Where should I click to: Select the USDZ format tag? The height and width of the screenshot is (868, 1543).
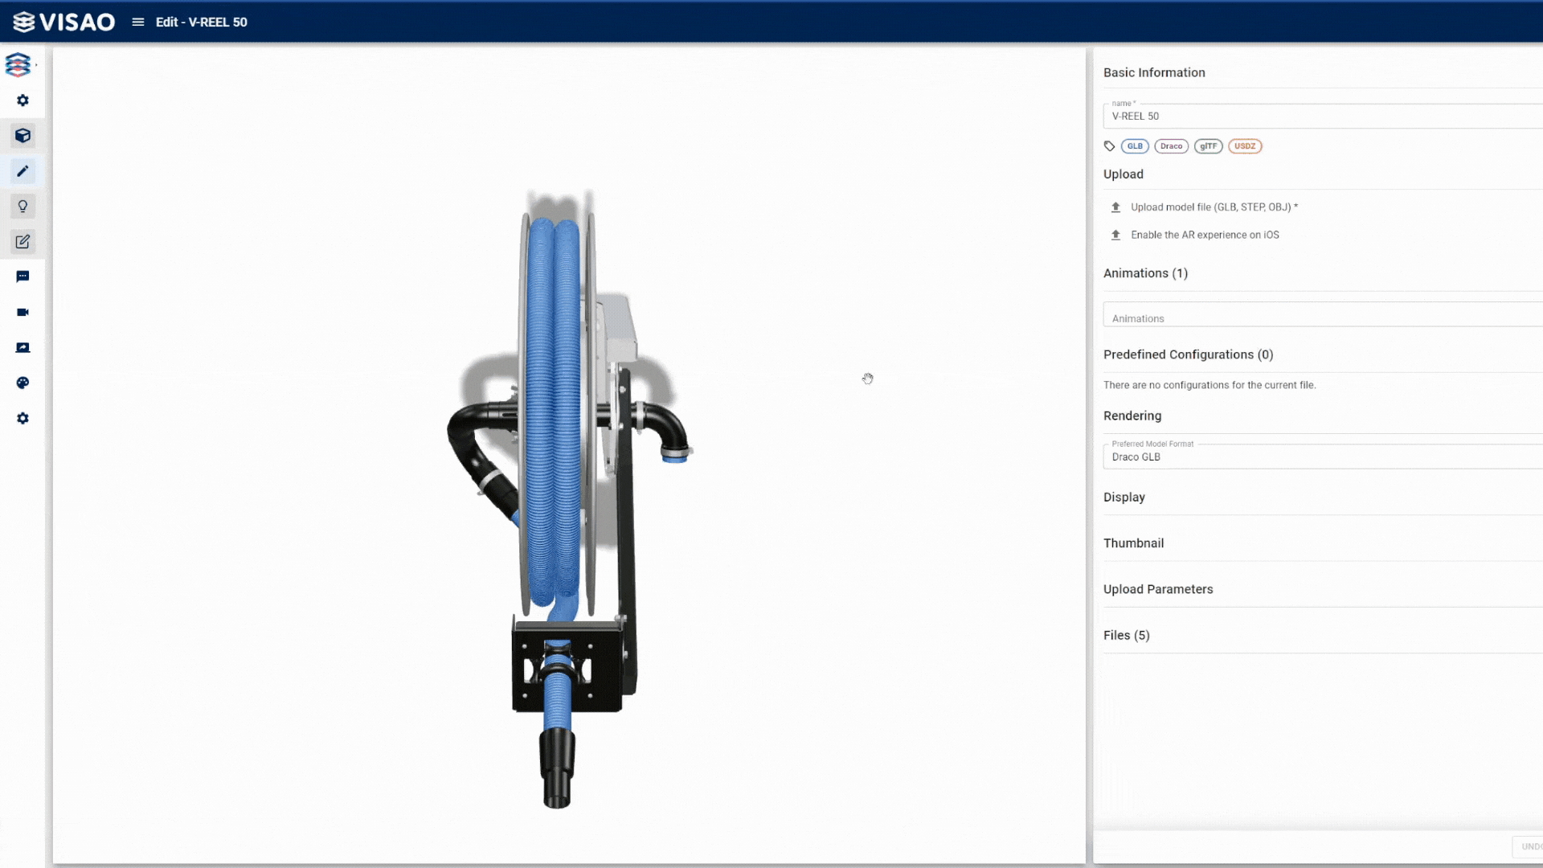1245,146
